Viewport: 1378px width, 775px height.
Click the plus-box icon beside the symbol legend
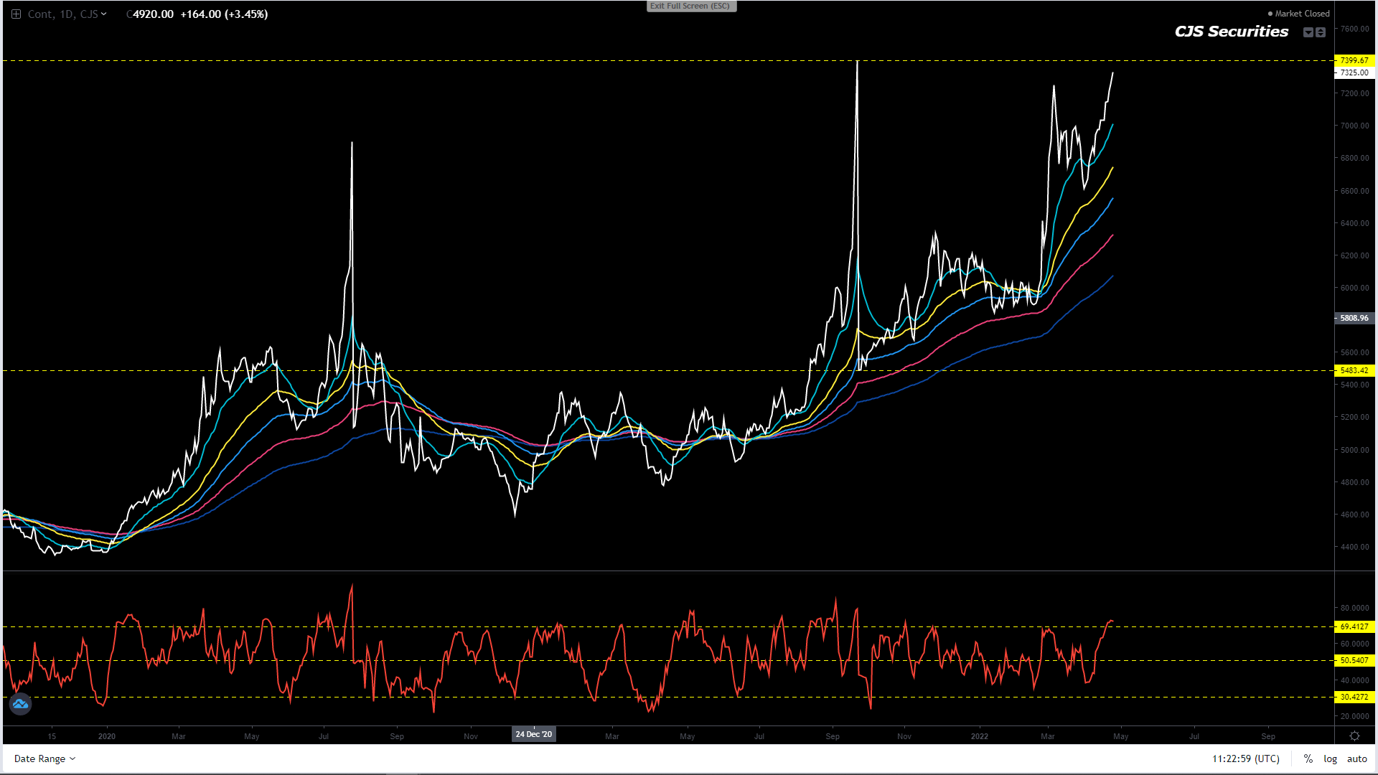point(16,14)
